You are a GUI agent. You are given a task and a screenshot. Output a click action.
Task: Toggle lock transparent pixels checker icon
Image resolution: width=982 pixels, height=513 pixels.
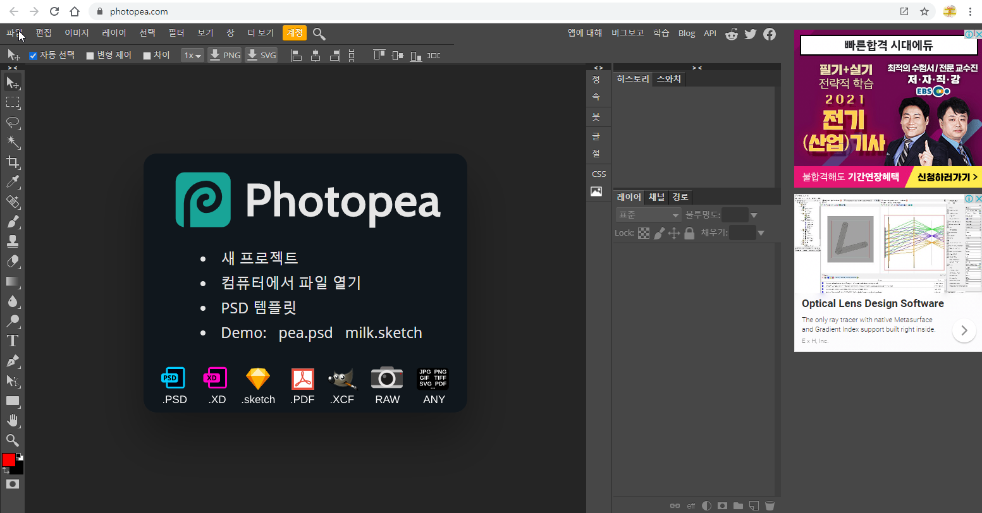coord(644,233)
